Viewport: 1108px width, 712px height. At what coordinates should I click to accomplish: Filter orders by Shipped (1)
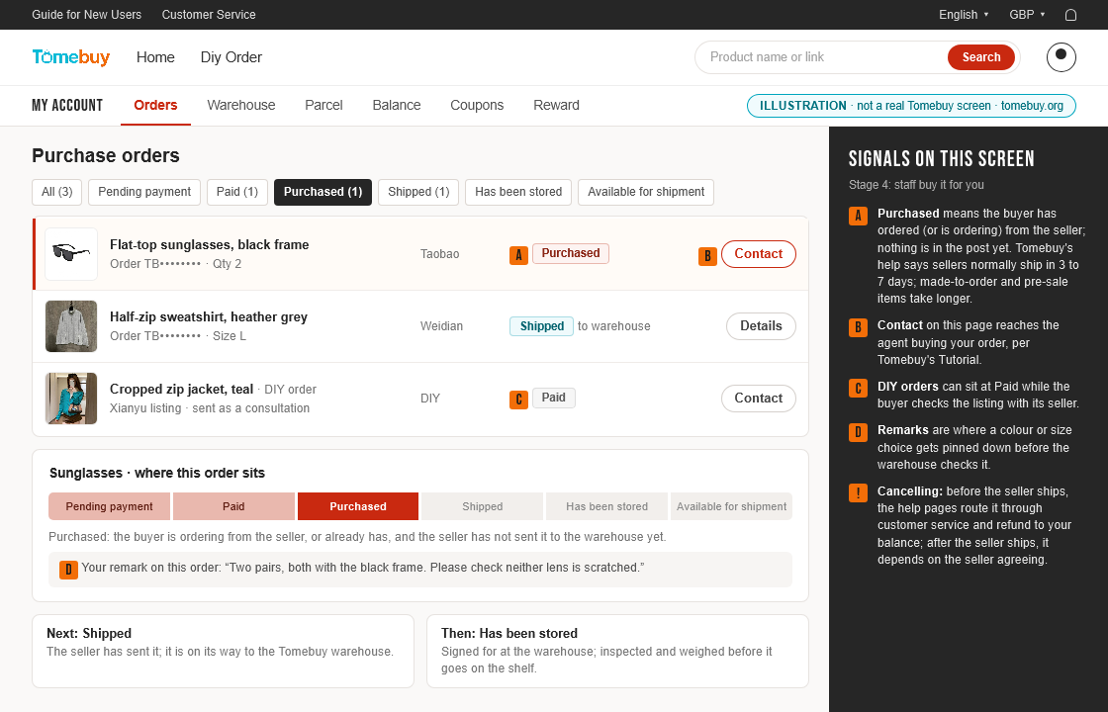pos(418,192)
